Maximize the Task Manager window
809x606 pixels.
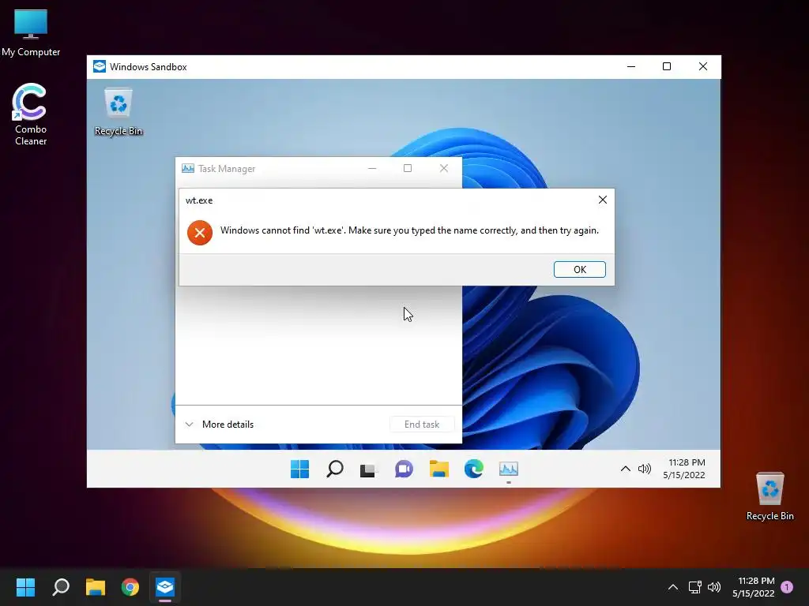coord(408,169)
